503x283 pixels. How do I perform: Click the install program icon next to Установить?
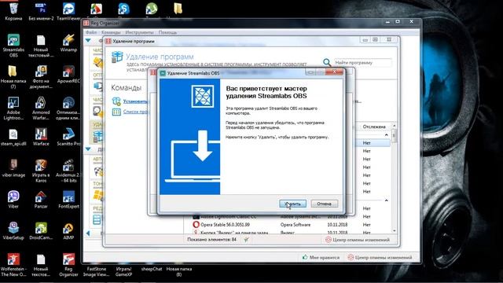click(116, 101)
